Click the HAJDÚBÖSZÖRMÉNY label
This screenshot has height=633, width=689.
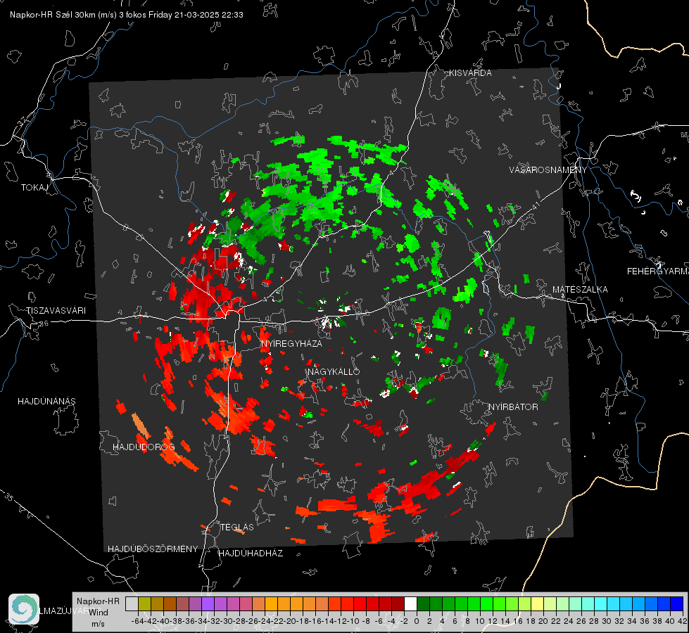pos(153,549)
